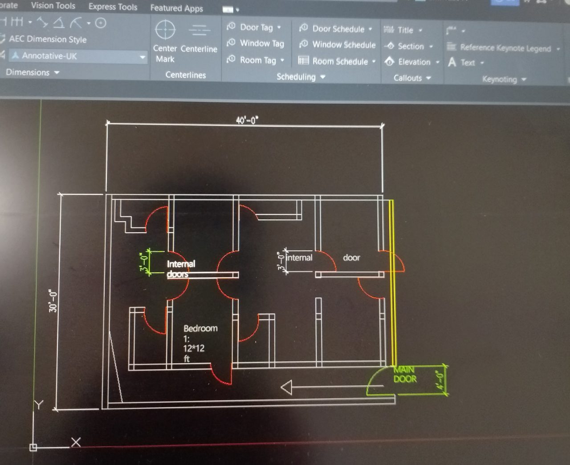The width and height of the screenshot is (570, 465).
Task: Open the Vision Tools ribbon tab
Action: tap(53, 6)
